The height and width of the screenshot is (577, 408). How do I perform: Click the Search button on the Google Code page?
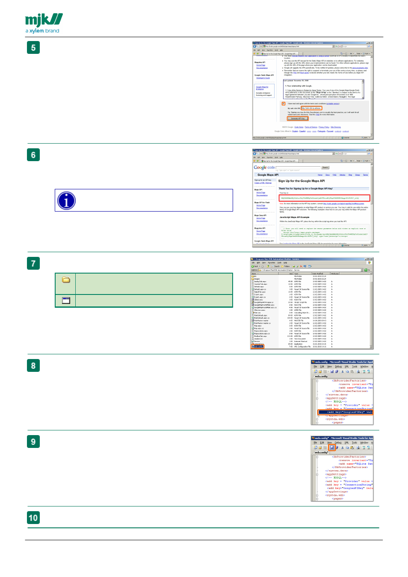[325, 168]
